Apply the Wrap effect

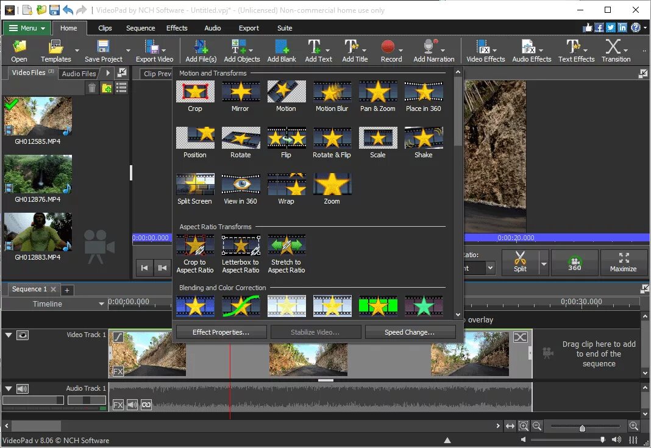pos(286,190)
